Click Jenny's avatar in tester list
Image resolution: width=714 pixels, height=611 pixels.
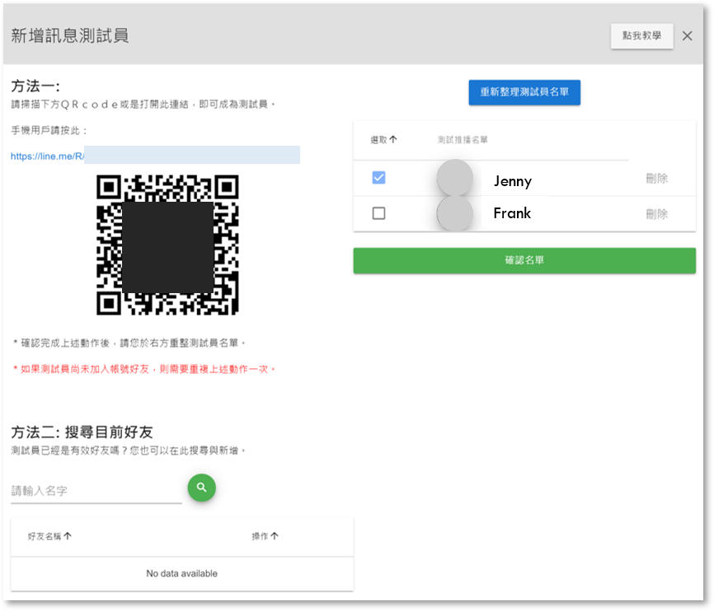click(454, 179)
